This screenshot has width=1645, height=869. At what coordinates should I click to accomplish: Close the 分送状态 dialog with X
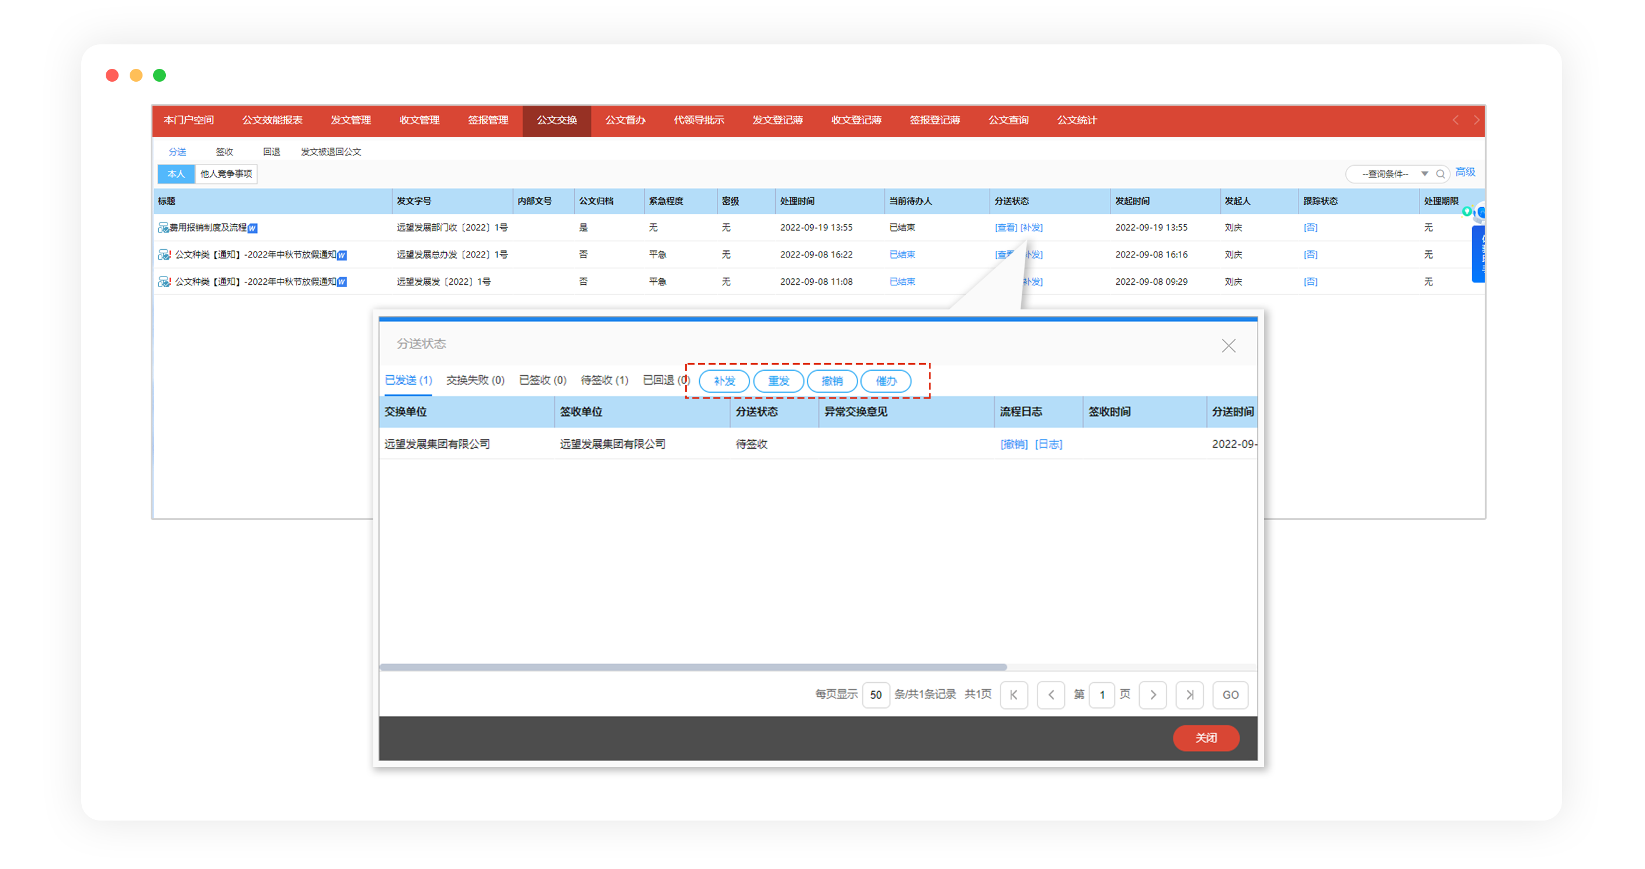point(1228,346)
